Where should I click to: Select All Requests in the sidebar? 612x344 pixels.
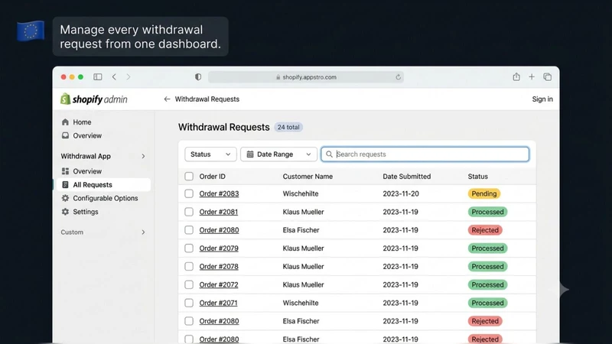pos(104,184)
